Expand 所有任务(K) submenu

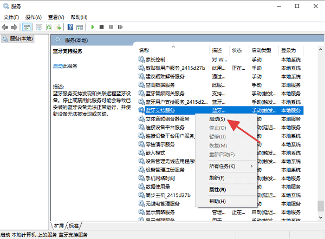222,166
